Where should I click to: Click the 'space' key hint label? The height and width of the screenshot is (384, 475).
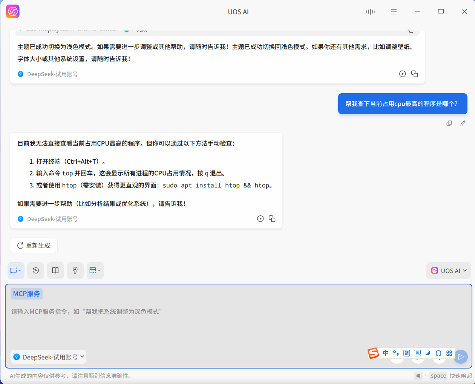pyautogui.click(x=438, y=376)
